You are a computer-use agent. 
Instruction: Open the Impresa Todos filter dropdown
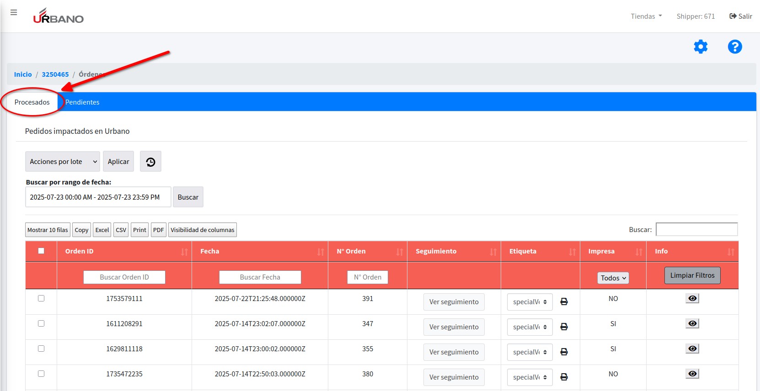click(x=613, y=278)
